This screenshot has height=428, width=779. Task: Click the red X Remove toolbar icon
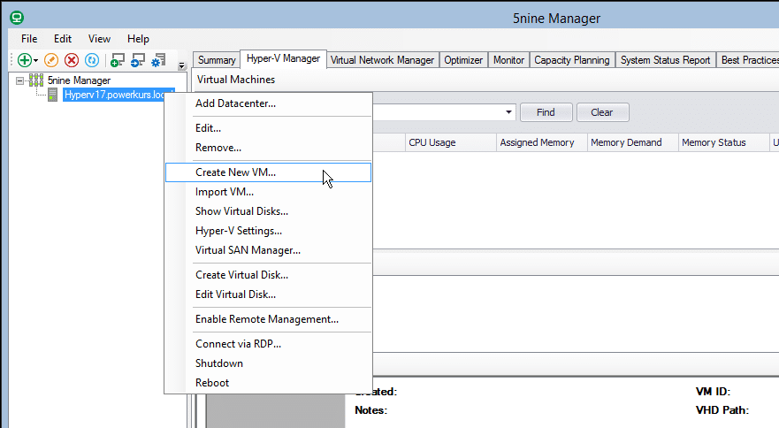[x=72, y=60]
